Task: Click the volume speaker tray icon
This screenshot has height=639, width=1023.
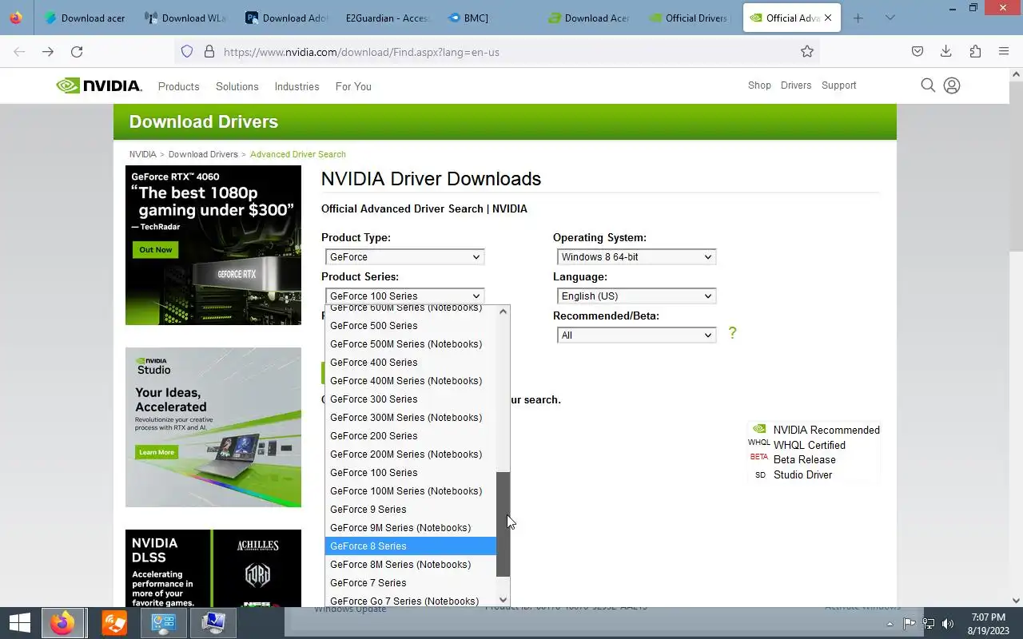Action: pyautogui.click(x=948, y=624)
